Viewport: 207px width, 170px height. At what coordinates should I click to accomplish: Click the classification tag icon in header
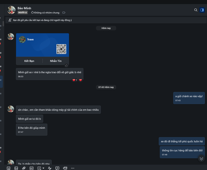(64, 13)
